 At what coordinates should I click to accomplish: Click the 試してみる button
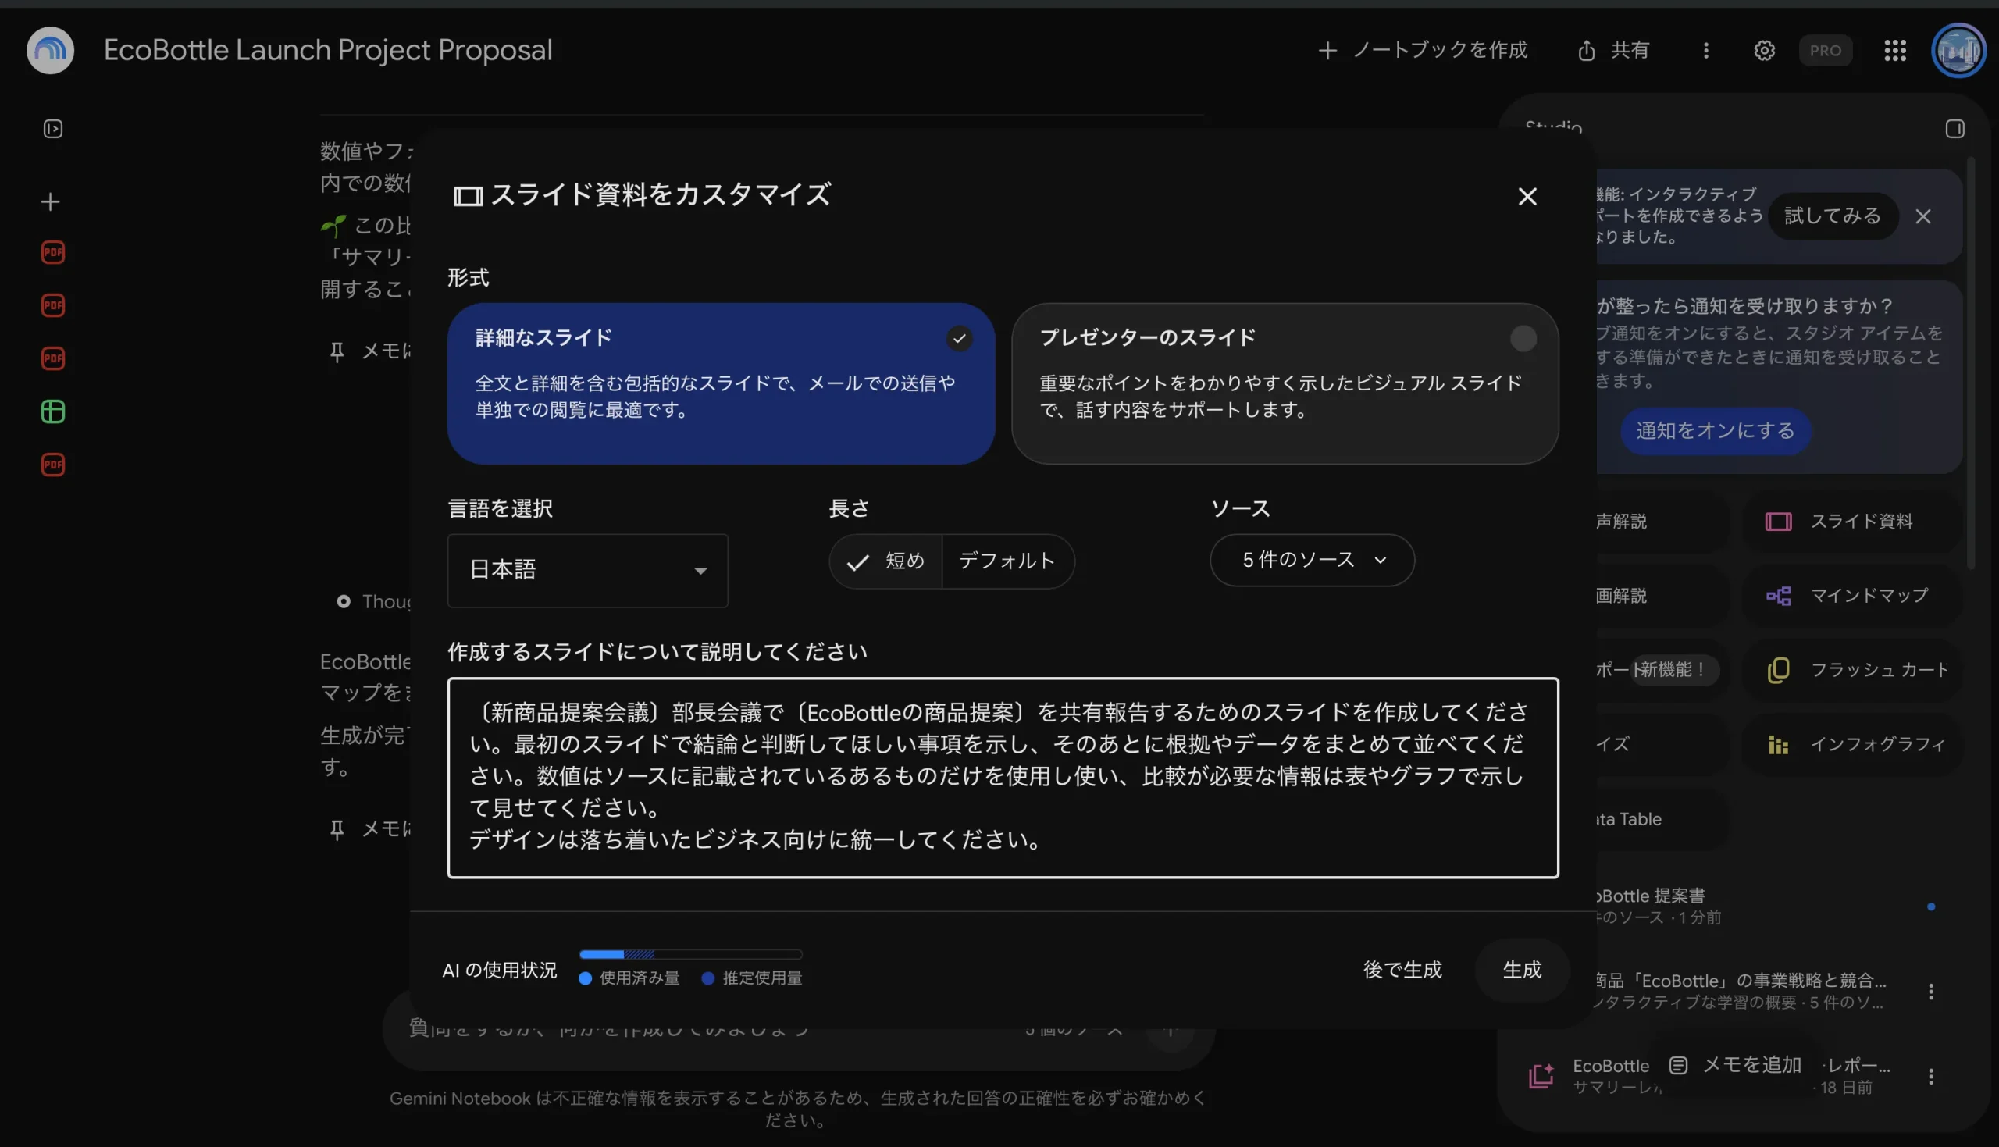tap(1832, 216)
